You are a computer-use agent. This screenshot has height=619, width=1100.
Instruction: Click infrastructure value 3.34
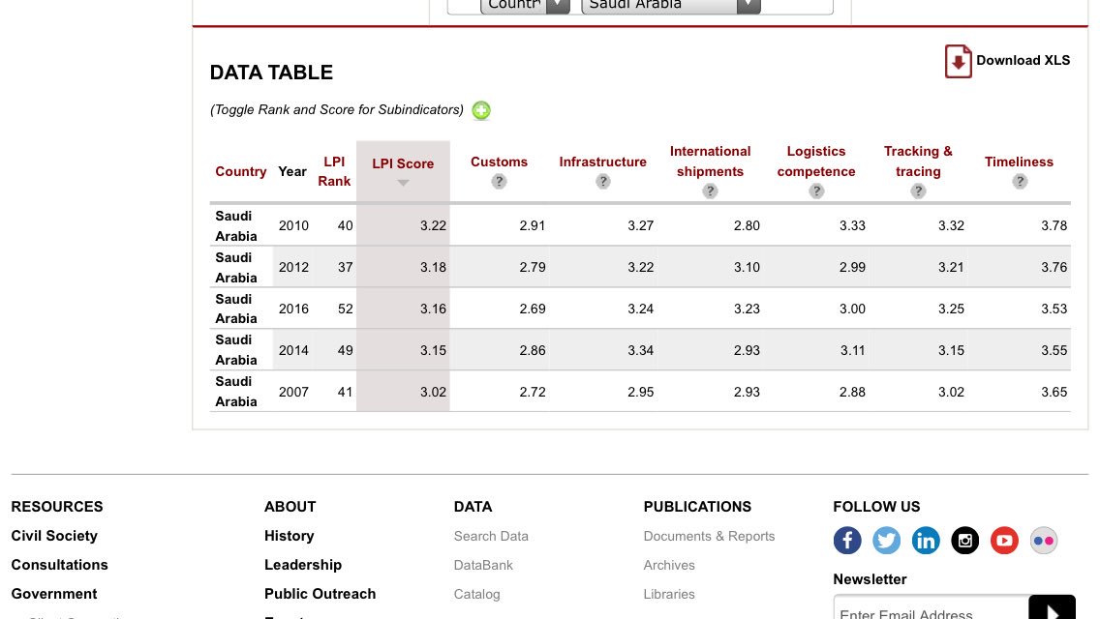click(x=640, y=350)
